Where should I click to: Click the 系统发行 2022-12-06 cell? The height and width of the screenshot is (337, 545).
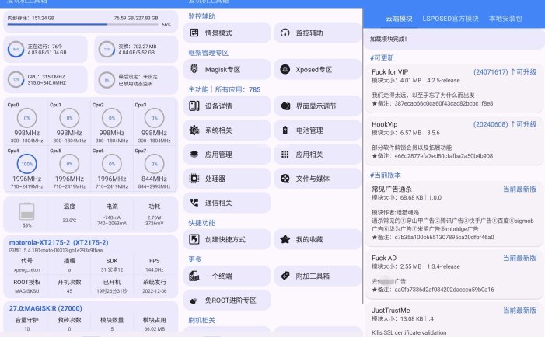tap(154, 286)
